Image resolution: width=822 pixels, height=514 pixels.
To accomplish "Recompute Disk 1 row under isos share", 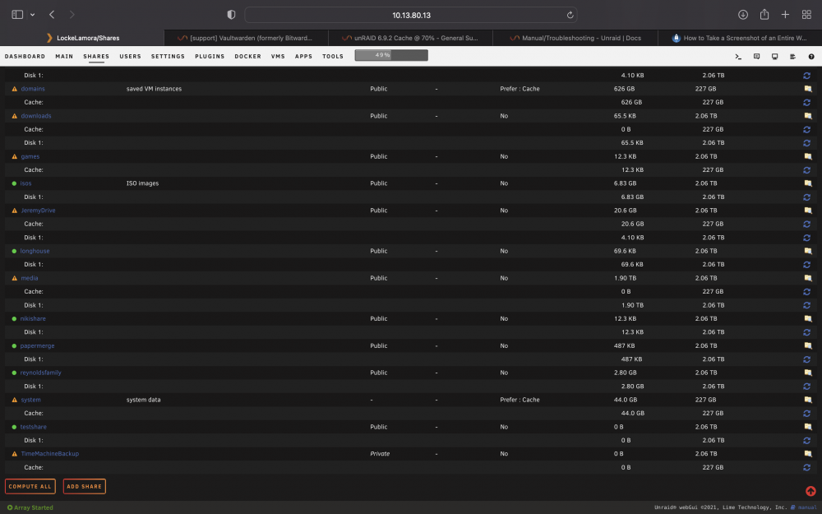I will [807, 197].
